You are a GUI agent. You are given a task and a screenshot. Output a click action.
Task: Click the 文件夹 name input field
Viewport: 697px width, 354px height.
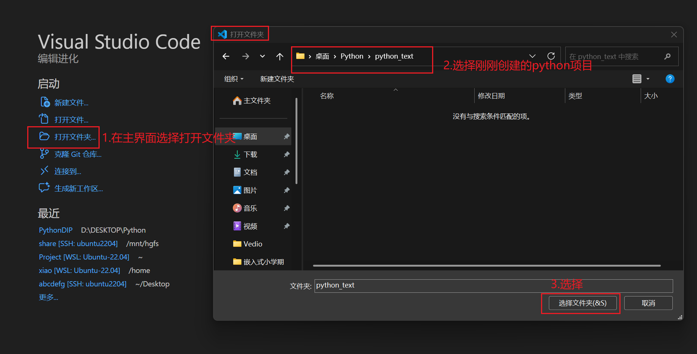[x=493, y=286]
